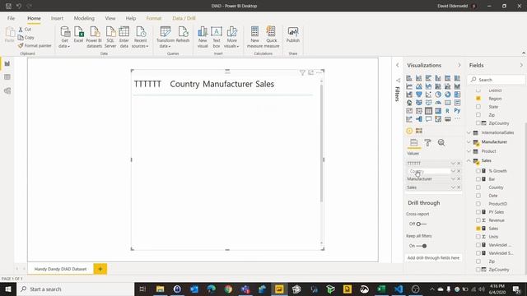Check the ProductID field
This screenshot has width=527, height=296.
[478, 204]
